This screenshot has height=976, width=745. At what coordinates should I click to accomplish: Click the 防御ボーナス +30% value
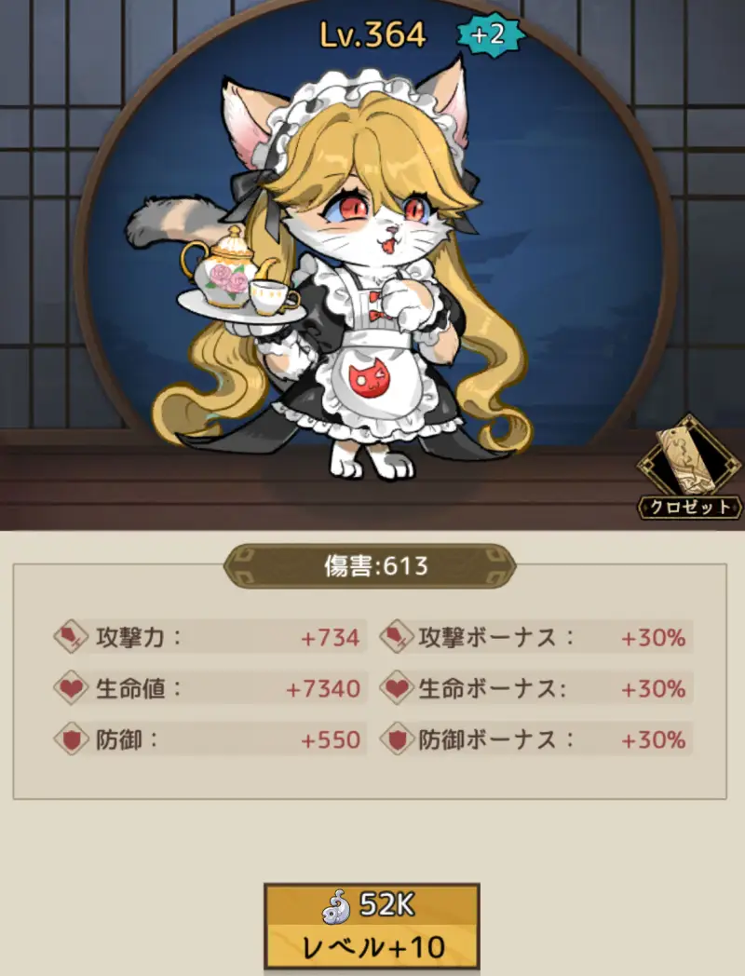point(654,740)
